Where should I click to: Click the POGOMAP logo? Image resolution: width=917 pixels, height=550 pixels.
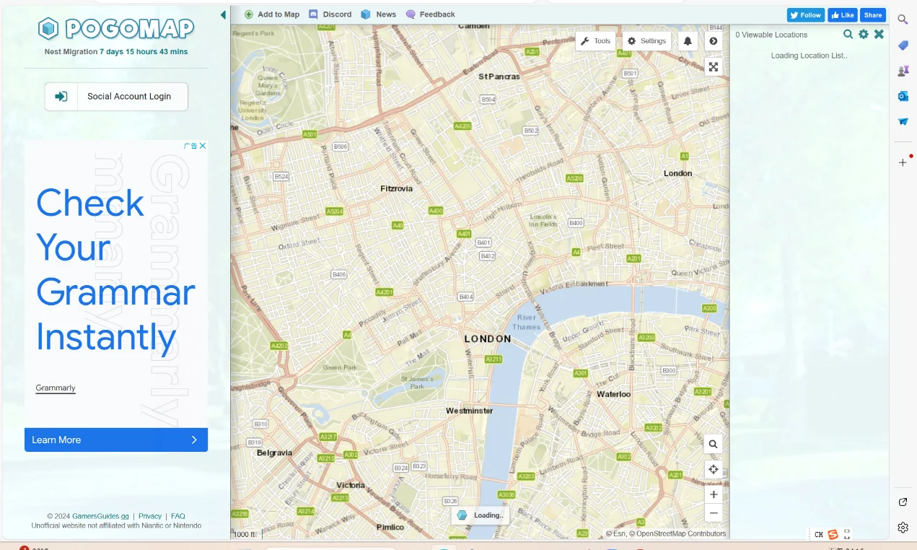click(116, 28)
